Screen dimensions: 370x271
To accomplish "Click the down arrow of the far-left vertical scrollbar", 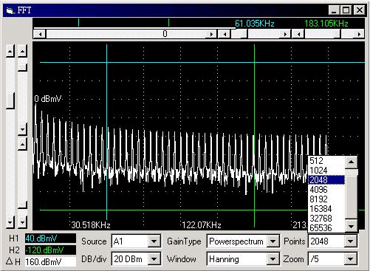I will [x=10, y=222].
